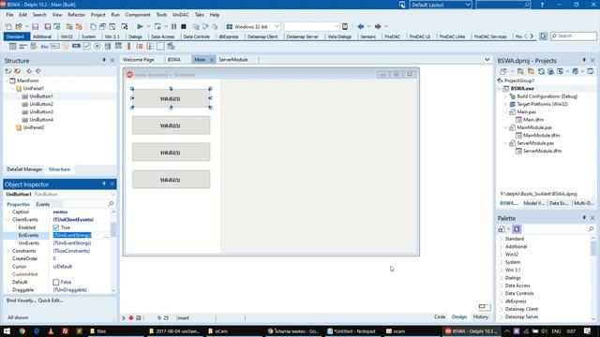
Task: Save the current file using the floppy icon
Action: pos(36,26)
